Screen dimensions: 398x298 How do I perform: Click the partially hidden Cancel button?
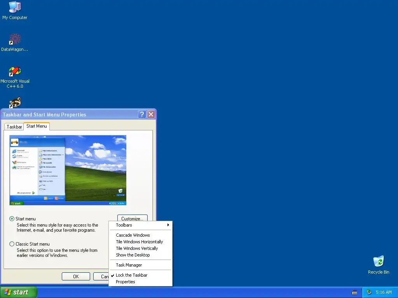tap(101, 276)
